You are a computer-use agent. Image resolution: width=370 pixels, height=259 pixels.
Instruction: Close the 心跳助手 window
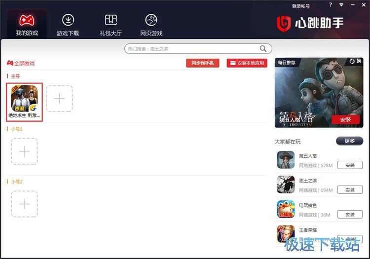[x=364, y=5]
